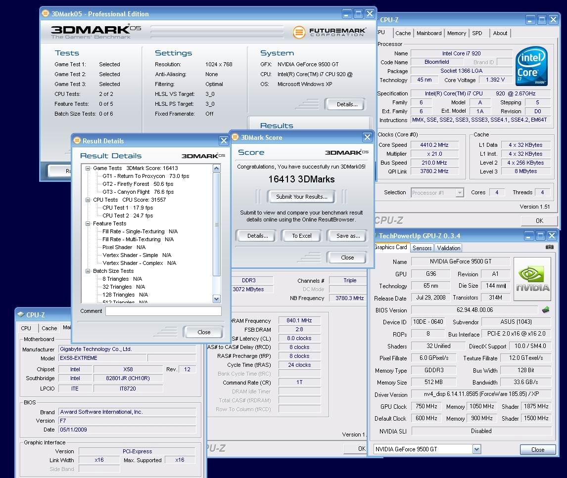Select GT1 - Return To Proxycon row
The image size is (567, 478).
pos(146,176)
